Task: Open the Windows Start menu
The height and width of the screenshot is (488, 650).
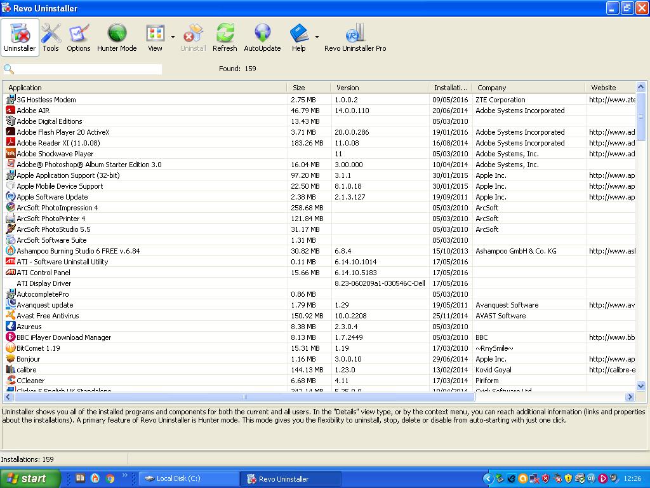Action: tap(30, 478)
